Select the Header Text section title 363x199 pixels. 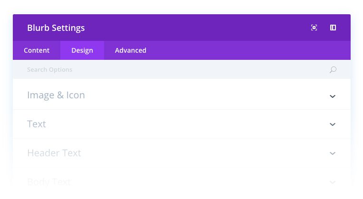click(54, 153)
